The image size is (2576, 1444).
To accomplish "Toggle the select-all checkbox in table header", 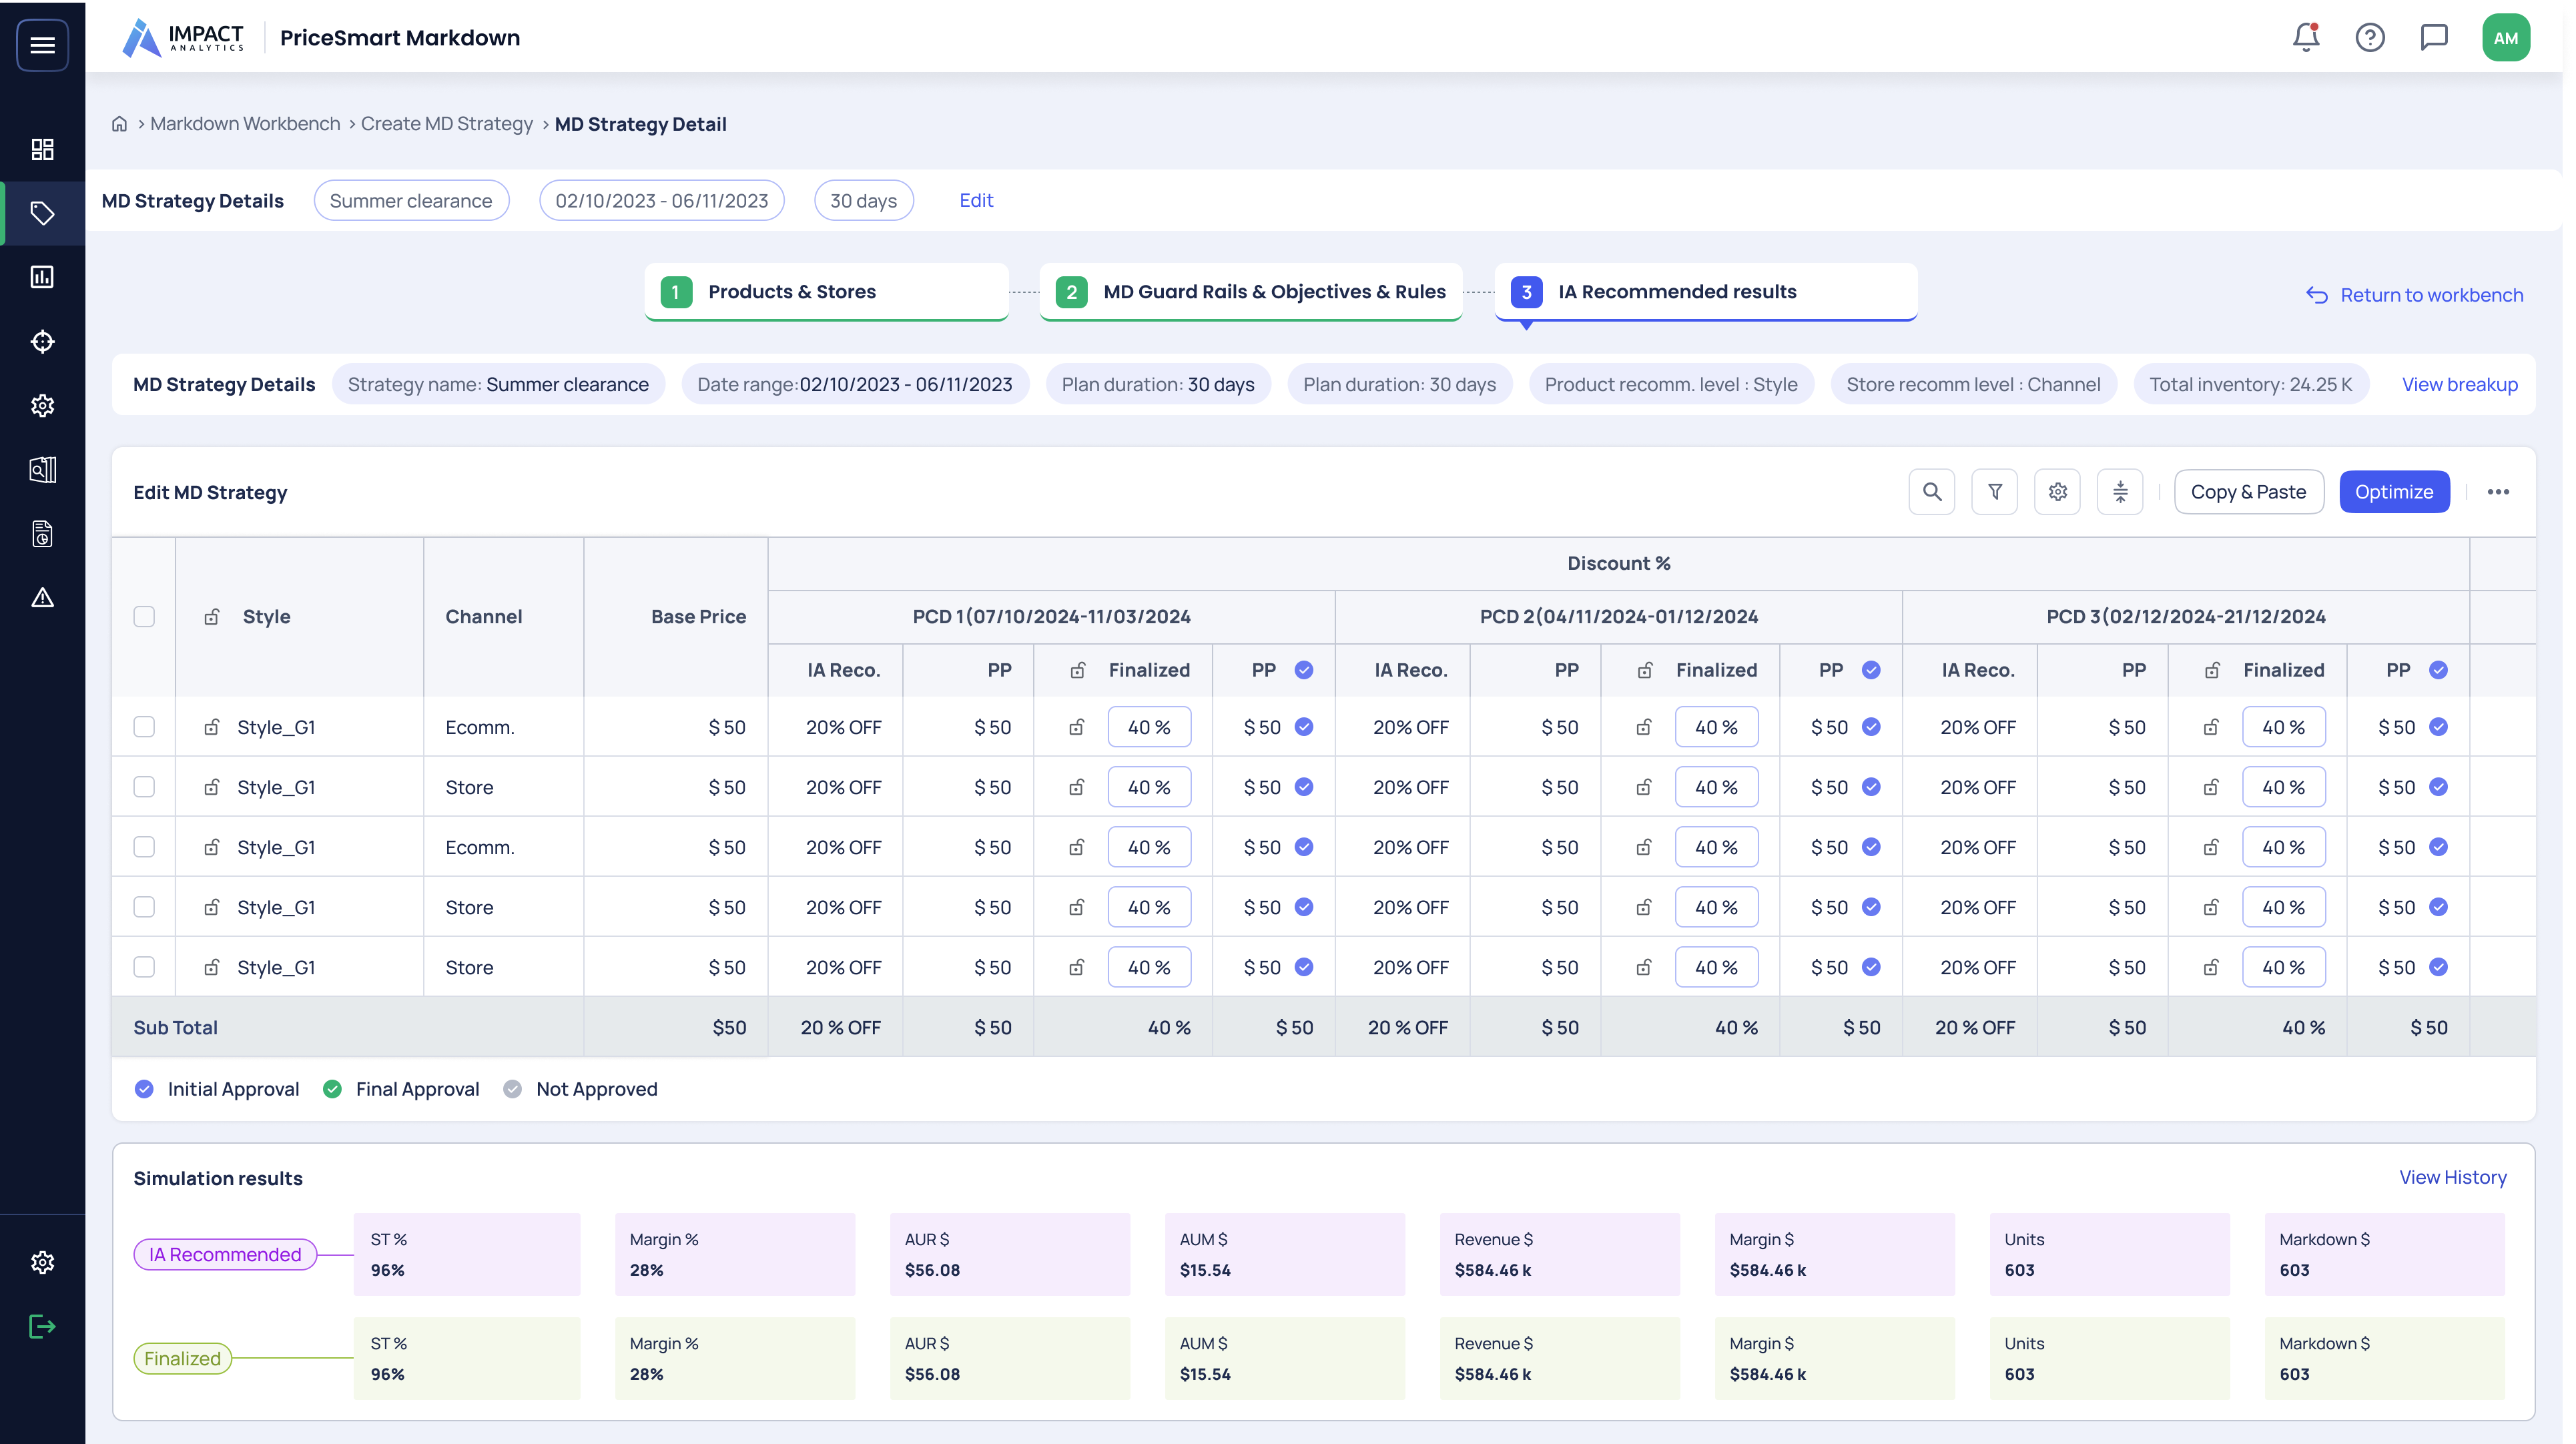I will (144, 617).
